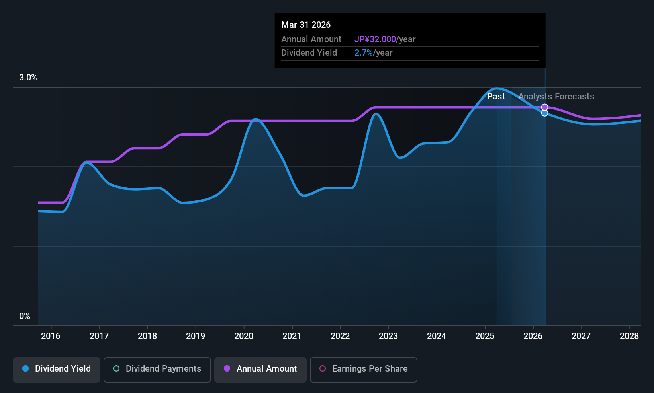Click the tooltip Annual Amount row label

pyautogui.click(x=311, y=39)
